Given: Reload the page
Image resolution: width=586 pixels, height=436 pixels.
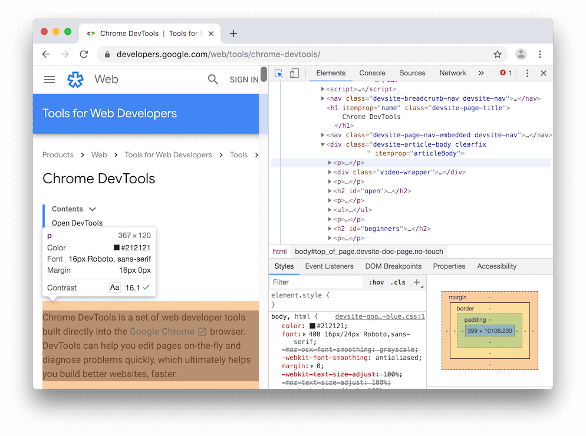Looking at the screenshot, I should (84, 54).
